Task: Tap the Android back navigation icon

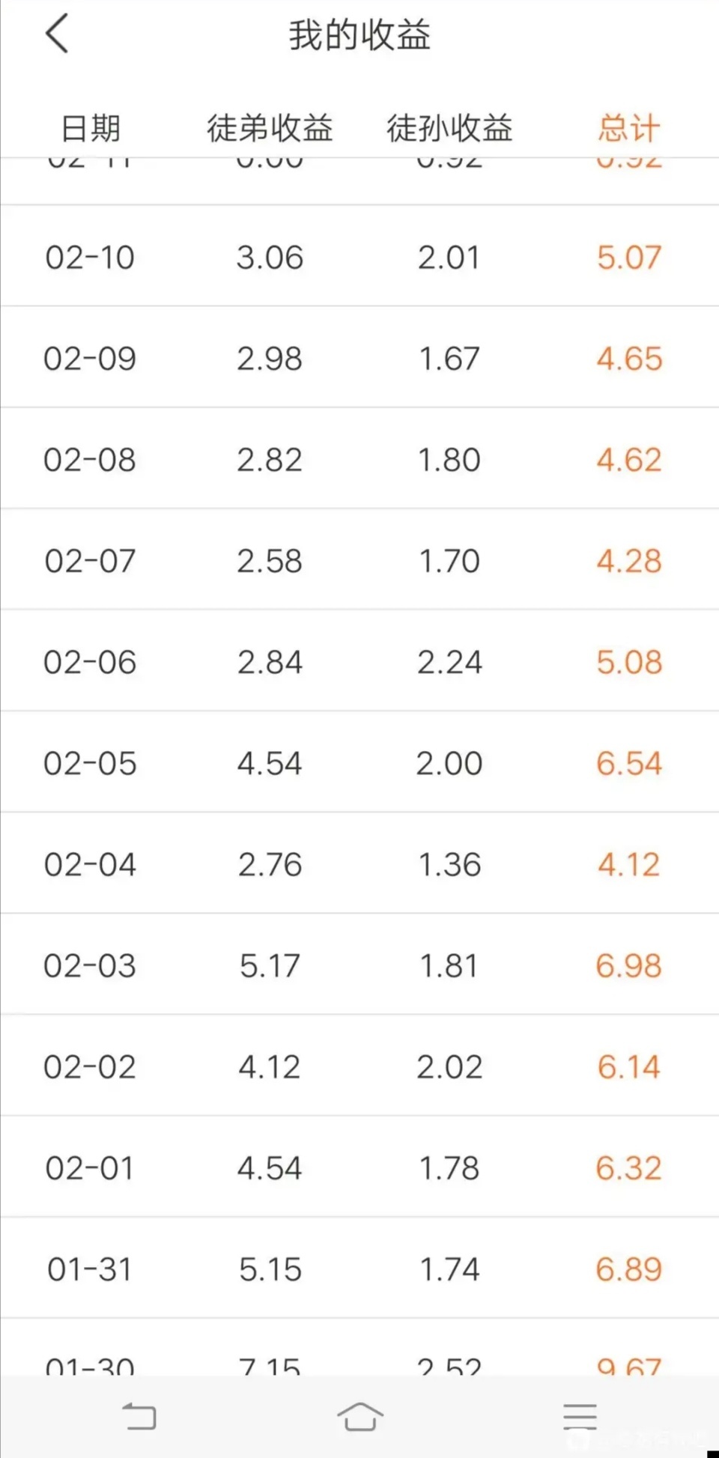Action: pos(139,1416)
